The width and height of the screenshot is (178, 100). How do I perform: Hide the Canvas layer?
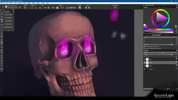tap(145, 69)
